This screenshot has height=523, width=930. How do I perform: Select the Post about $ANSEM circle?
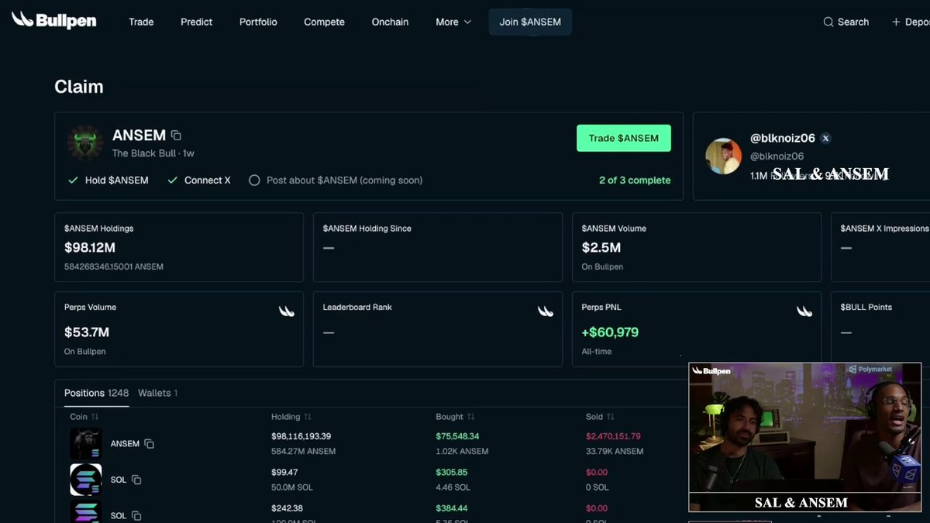(254, 181)
